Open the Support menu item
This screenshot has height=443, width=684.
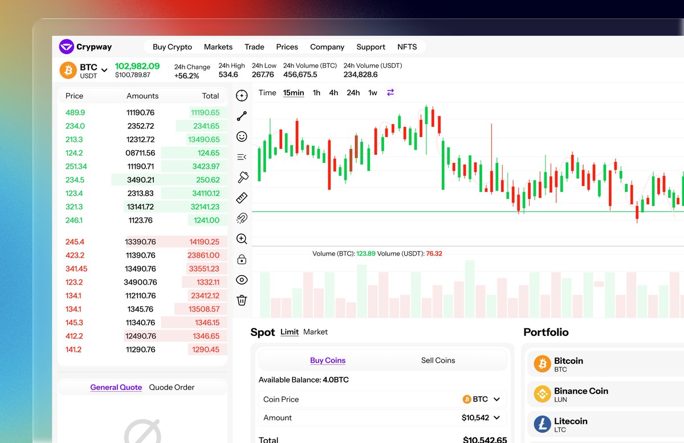pos(371,47)
